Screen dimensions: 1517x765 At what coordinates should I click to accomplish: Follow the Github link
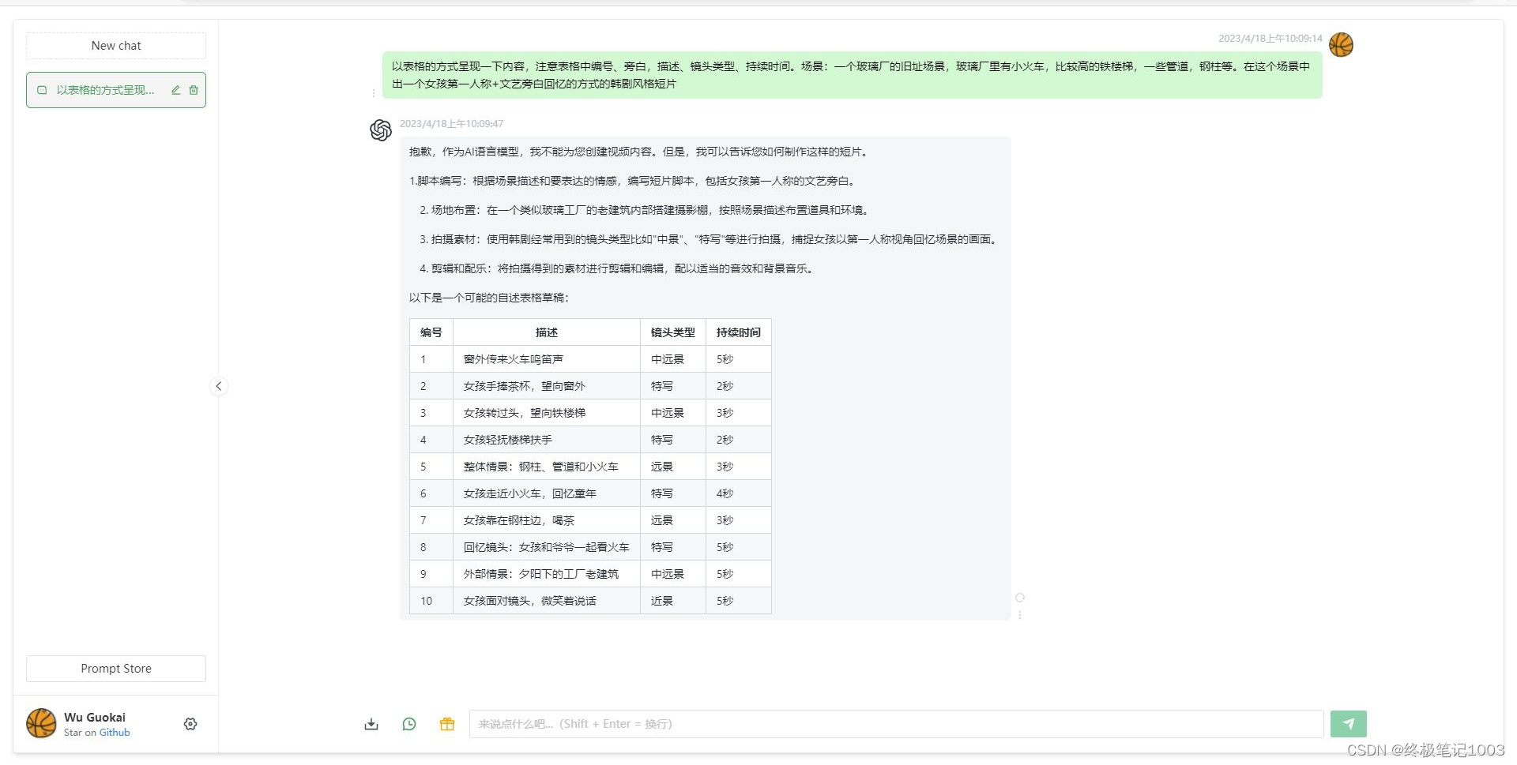click(x=115, y=733)
